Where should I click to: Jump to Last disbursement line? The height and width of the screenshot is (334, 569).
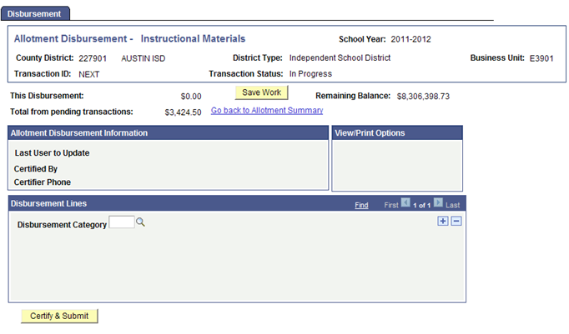tap(452, 205)
